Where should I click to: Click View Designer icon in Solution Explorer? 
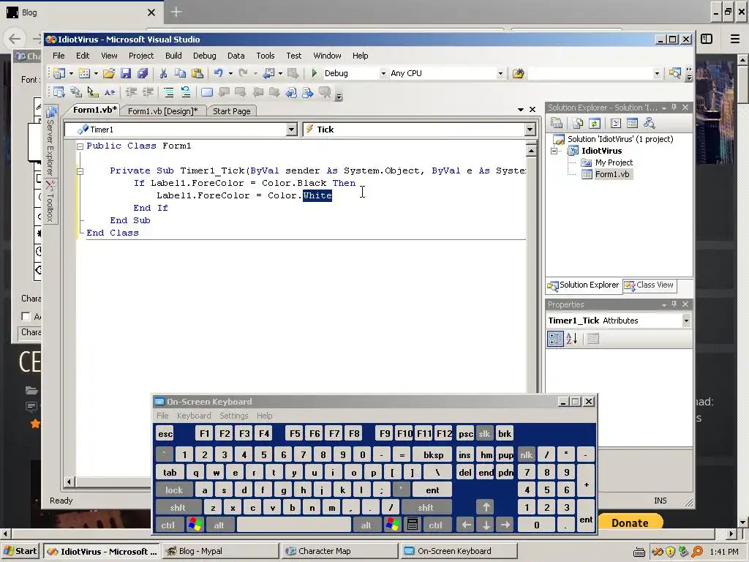click(632, 123)
